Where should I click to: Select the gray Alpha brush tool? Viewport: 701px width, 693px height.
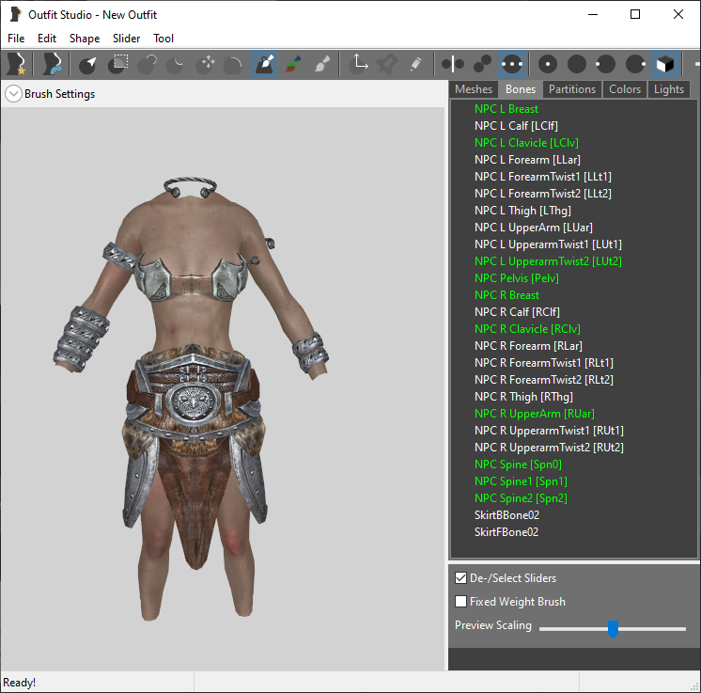click(x=323, y=64)
